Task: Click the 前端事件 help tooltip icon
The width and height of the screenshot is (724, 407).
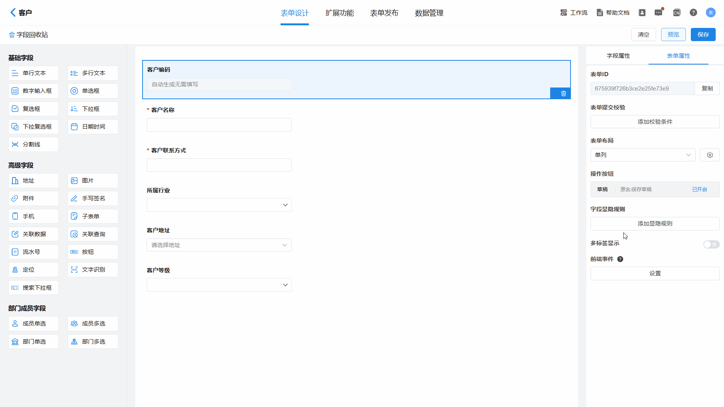Action: point(620,259)
